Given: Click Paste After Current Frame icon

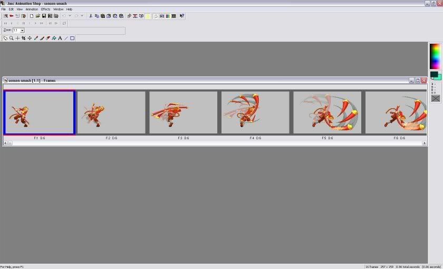Looking at the screenshot, I should pos(115,16).
